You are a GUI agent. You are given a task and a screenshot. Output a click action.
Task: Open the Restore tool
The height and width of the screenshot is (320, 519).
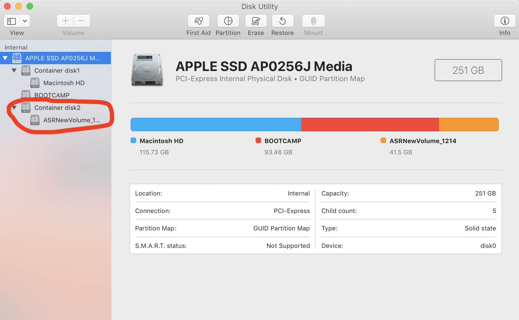click(x=282, y=21)
